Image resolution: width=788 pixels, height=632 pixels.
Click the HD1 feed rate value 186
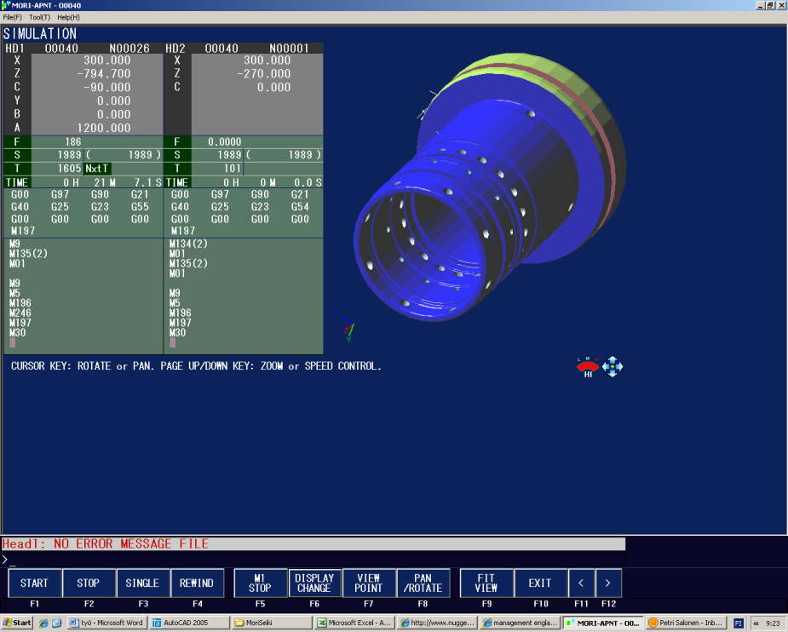coord(73,142)
